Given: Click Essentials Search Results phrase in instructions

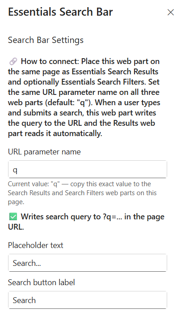Looking at the screenshot, I should [115, 72].
